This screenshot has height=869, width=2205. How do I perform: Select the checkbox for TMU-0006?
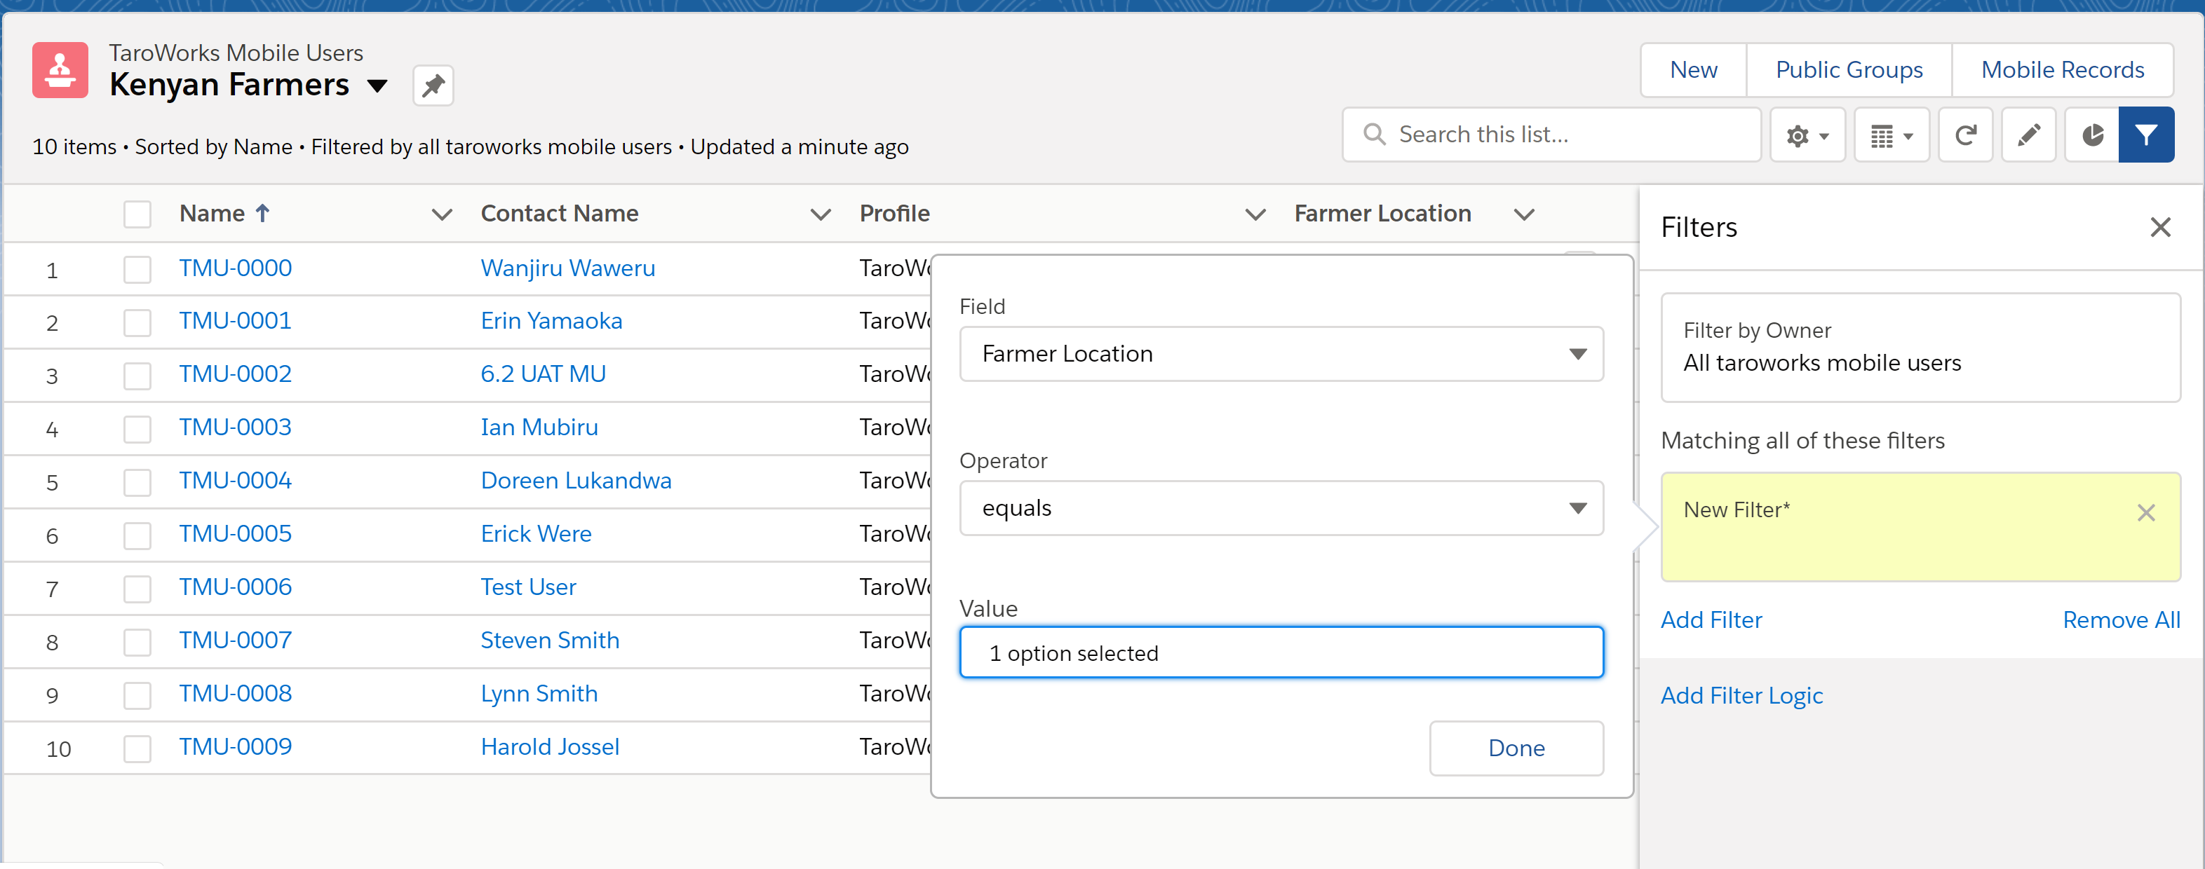[137, 589]
